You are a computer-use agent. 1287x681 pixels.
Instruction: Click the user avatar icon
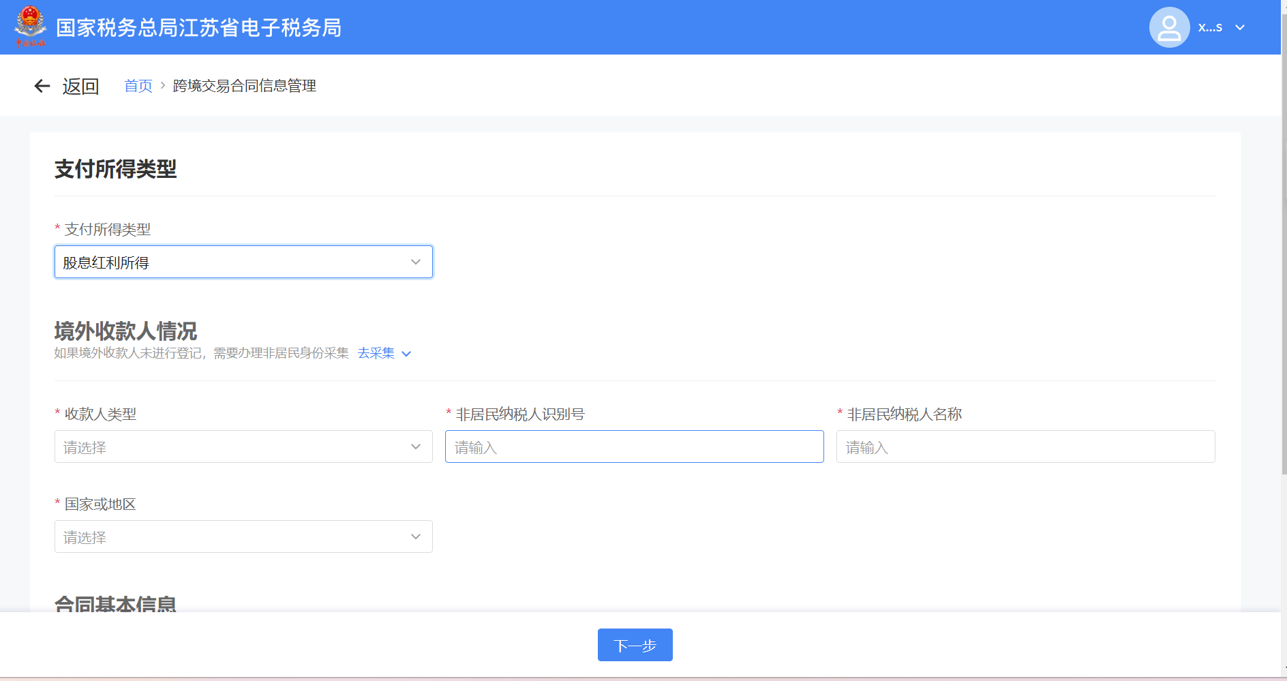point(1169,27)
